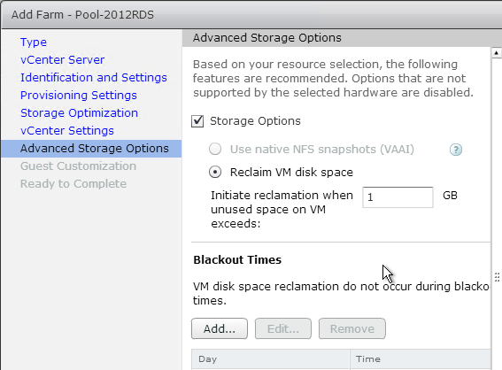Screen dimensions: 502x370
Task: Sort by the Day column header
Action: click(271, 359)
